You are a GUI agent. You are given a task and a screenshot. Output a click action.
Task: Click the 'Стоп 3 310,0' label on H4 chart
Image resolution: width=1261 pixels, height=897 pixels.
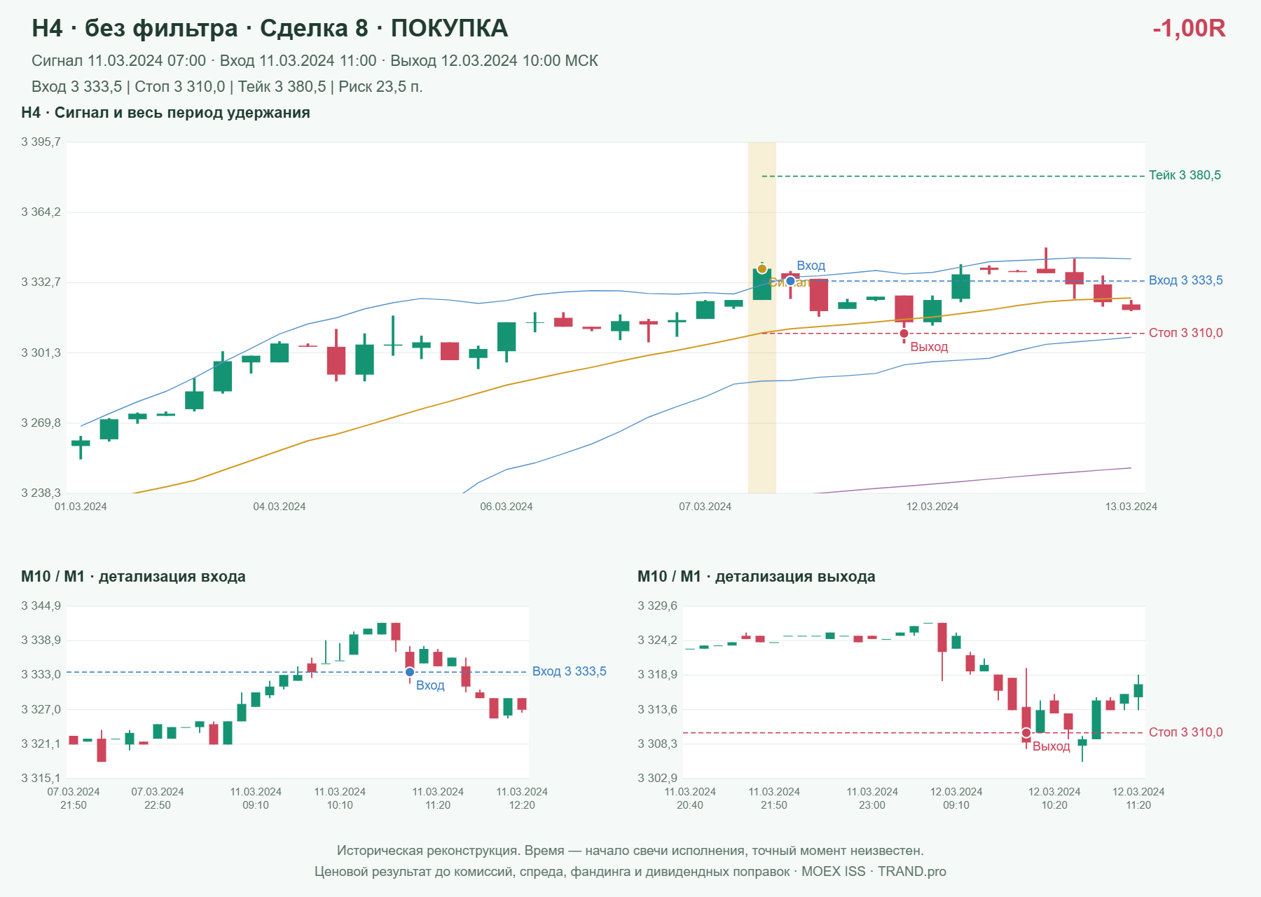[x=1186, y=333]
